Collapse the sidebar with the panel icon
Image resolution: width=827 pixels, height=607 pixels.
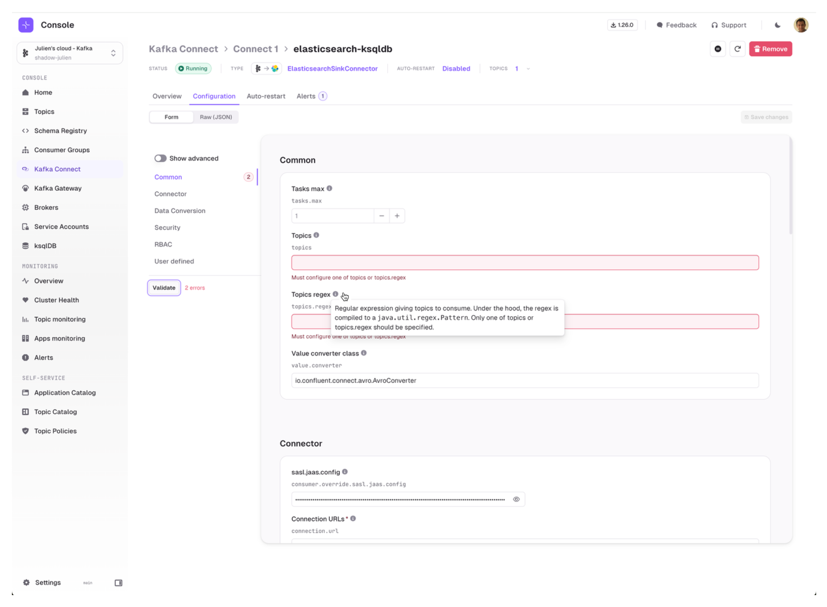pos(118,582)
